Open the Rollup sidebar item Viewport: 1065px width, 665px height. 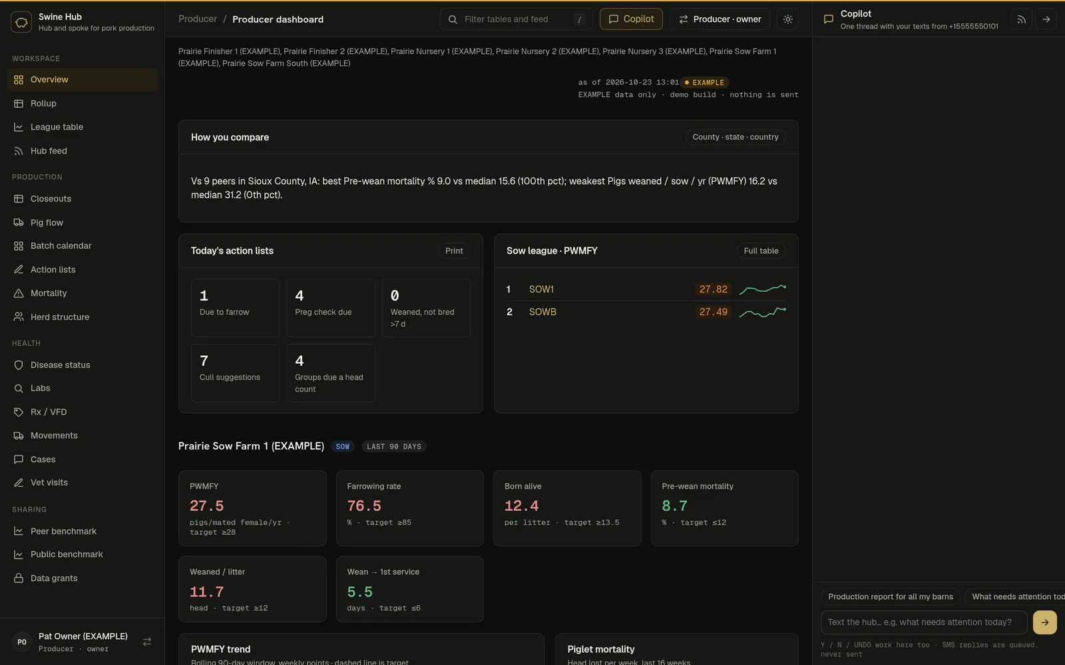click(82, 104)
